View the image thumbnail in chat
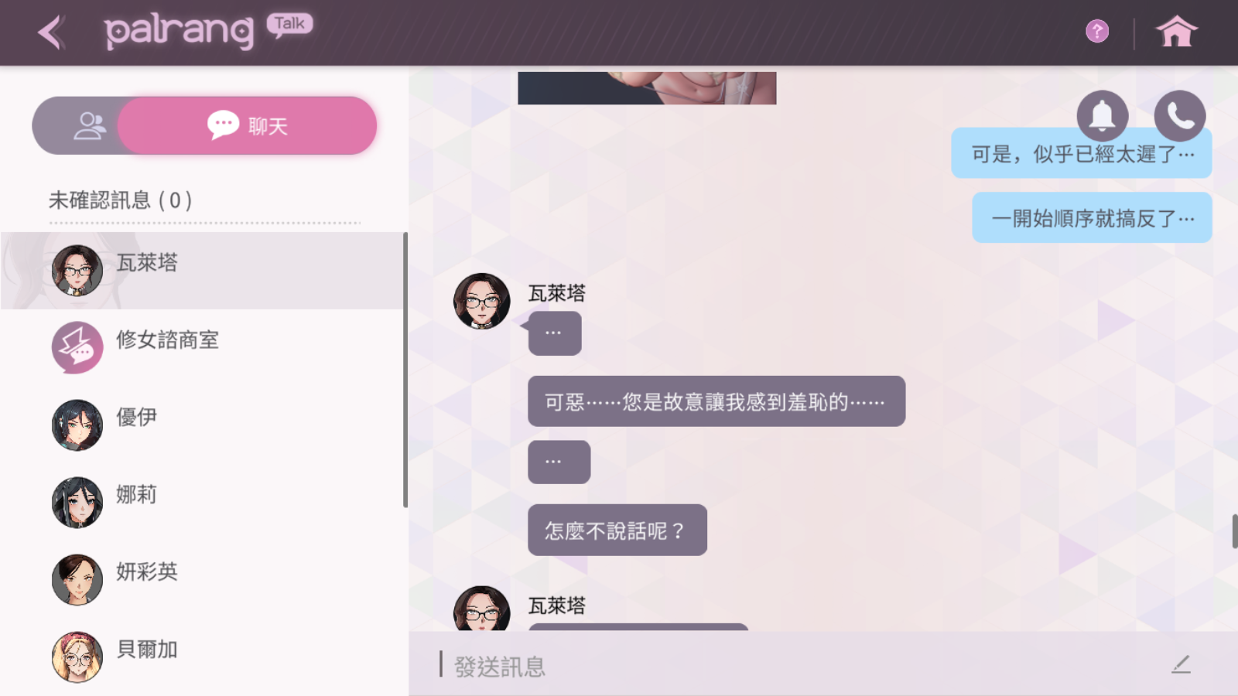The image size is (1238, 696). (x=647, y=88)
